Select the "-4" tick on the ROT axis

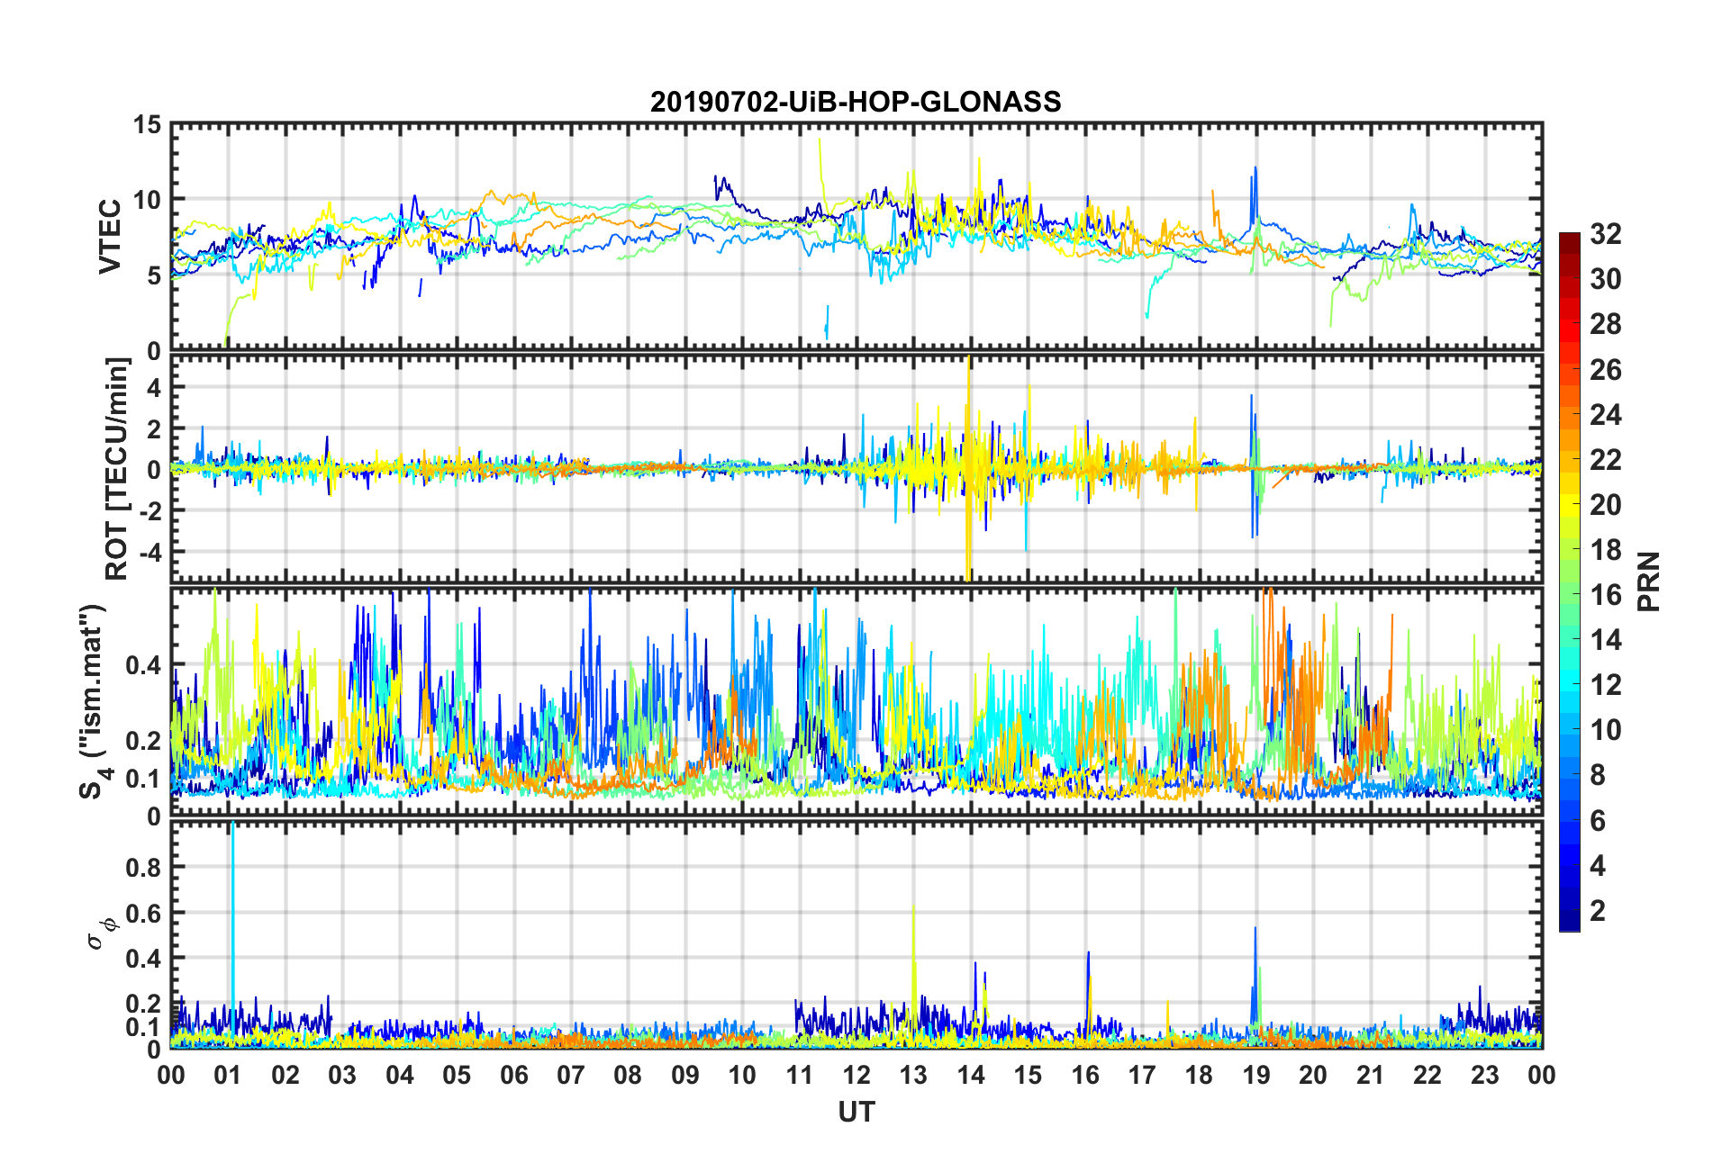tap(150, 551)
